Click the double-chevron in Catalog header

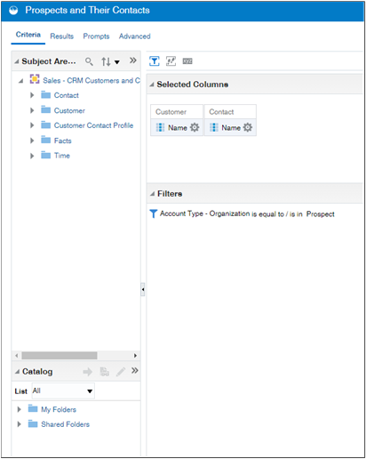135,370
